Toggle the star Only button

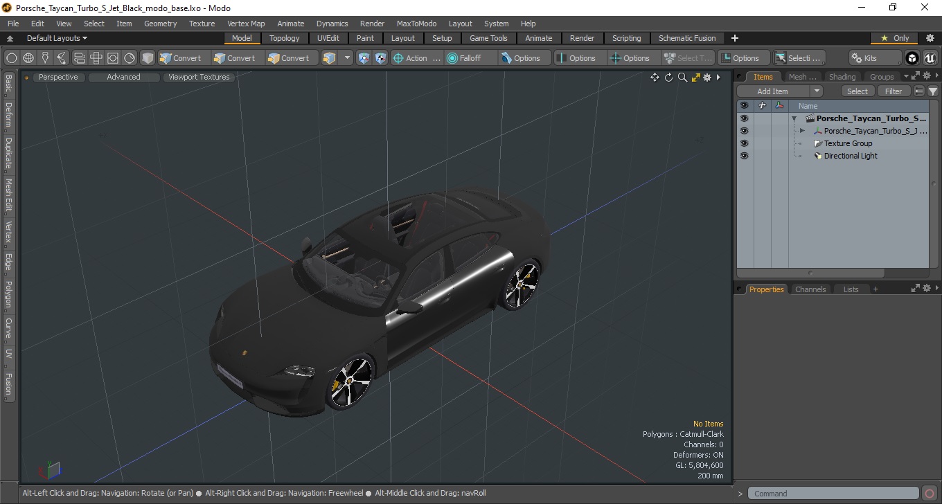click(x=895, y=38)
